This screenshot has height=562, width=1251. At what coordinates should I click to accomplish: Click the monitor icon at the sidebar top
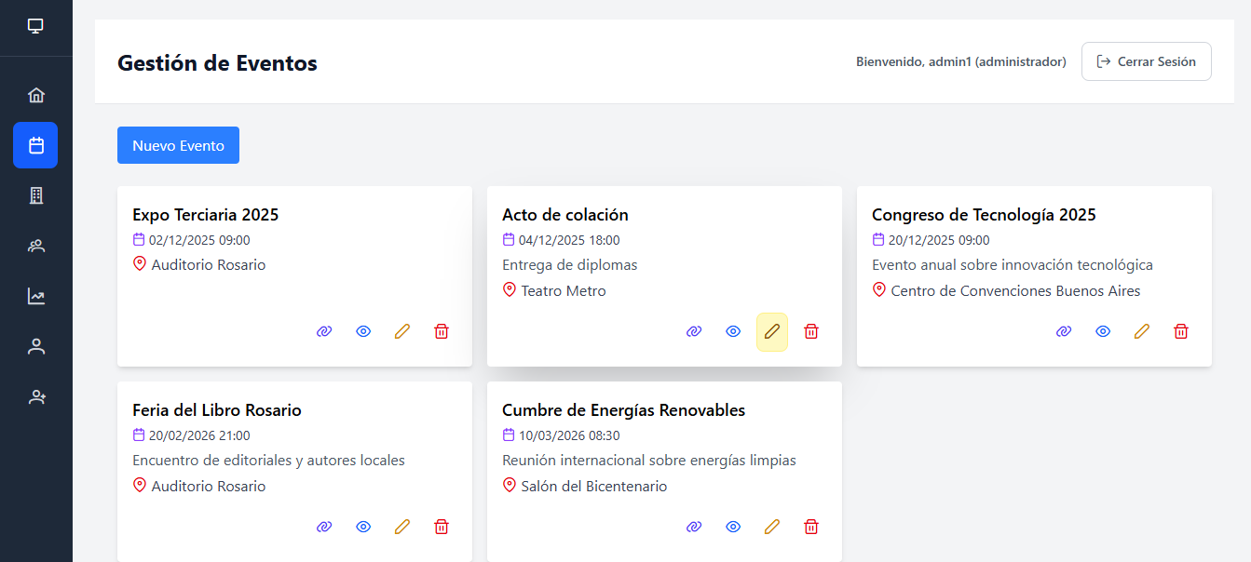pos(35,25)
